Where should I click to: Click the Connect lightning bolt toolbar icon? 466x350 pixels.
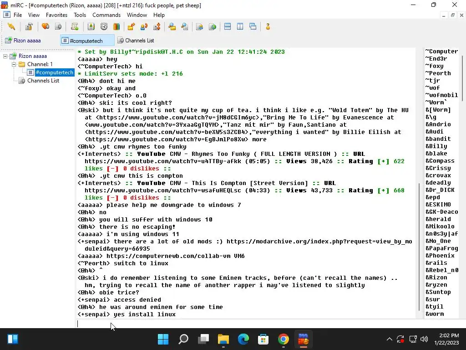tap(11, 27)
